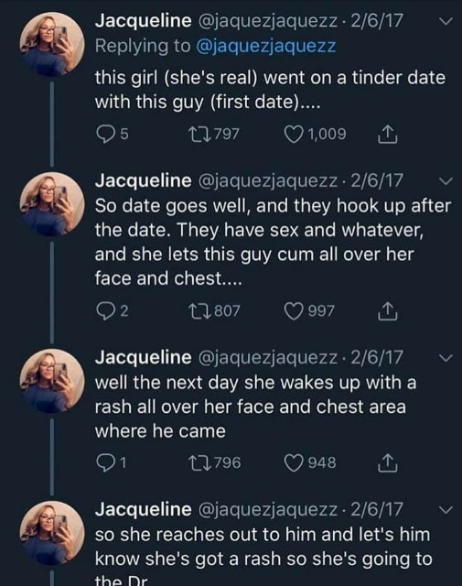Open chevron menu on the fourth tweet
Image resolution: width=462 pixels, height=586 pixels.
446,510
